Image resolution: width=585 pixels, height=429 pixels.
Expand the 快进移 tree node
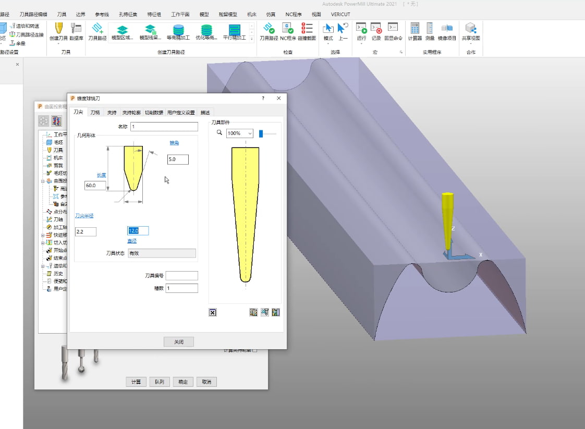click(43, 236)
